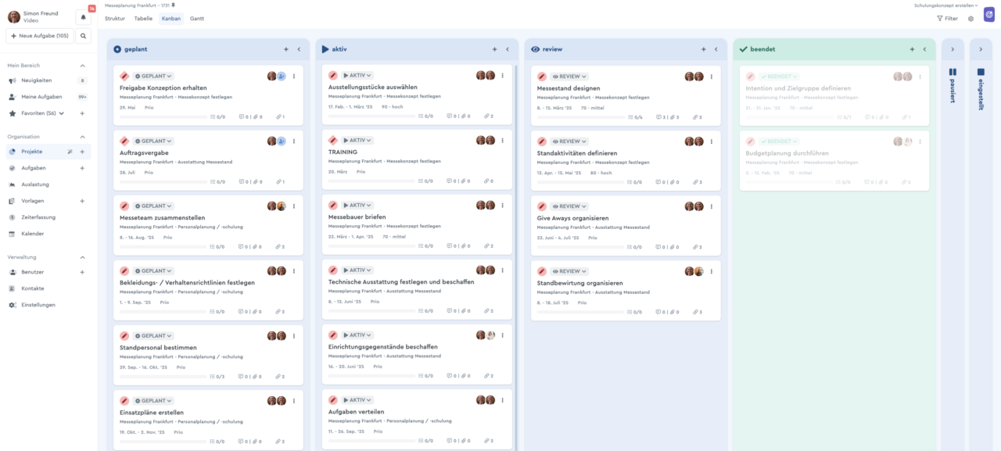Open the notifications bell
Viewport: 1001px width, 451px height.
click(83, 17)
